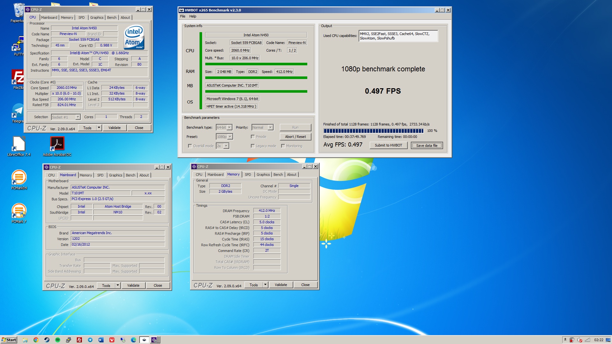Click the green CPU status bar

(x=256, y=64)
